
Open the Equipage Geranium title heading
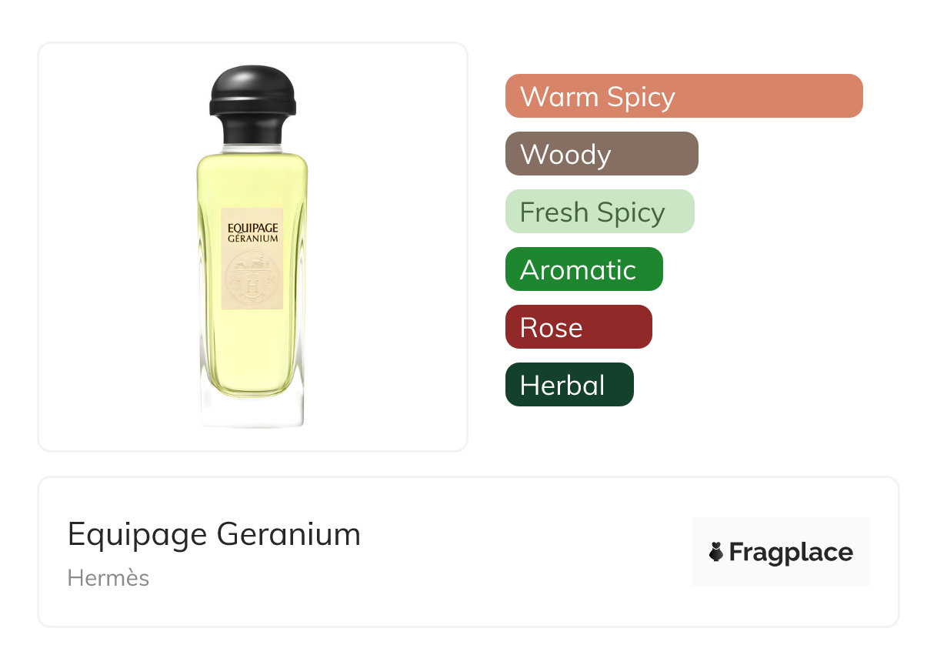pyautogui.click(x=214, y=534)
